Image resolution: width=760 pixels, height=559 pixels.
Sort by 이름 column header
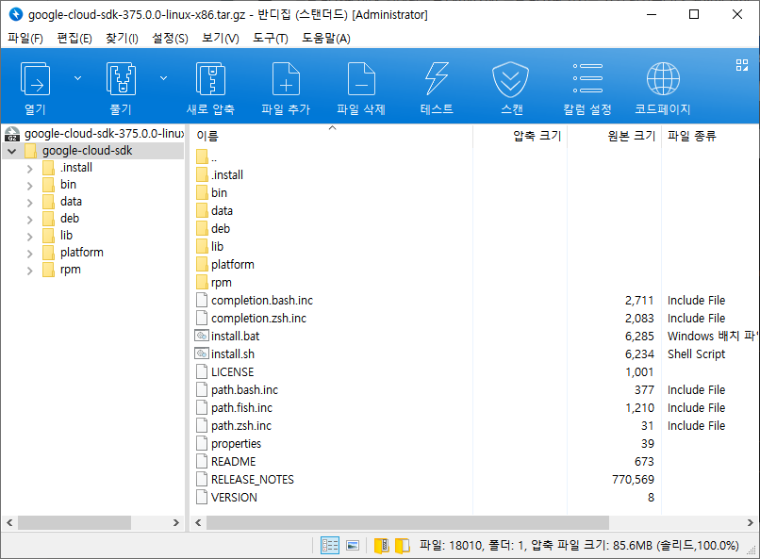pyautogui.click(x=332, y=136)
